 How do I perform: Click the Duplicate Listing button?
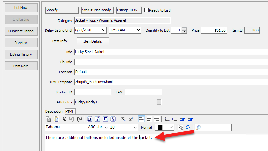pos(21,31)
